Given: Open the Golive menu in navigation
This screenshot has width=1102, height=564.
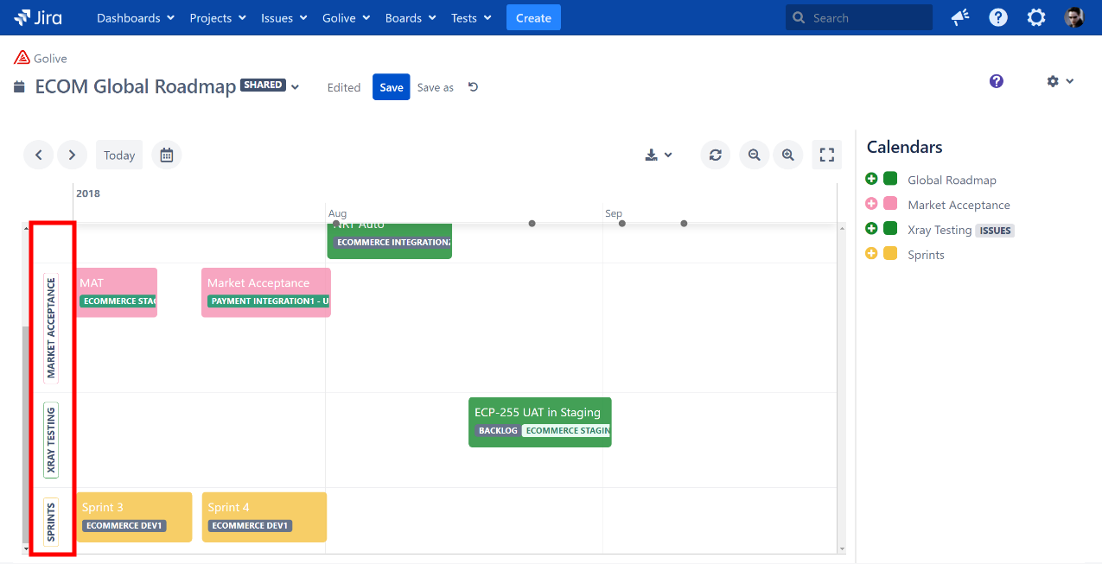Looking at the screenshot, I should click(x=346, y=18).
